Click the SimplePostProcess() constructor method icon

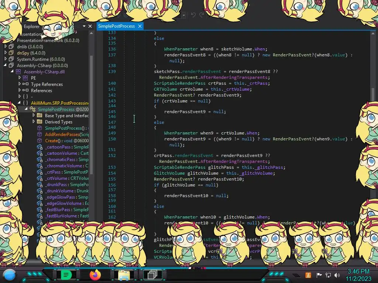pyautogui.click(x=39, y=128)
